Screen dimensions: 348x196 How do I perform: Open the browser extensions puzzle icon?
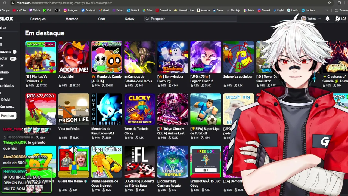(339, 3)
